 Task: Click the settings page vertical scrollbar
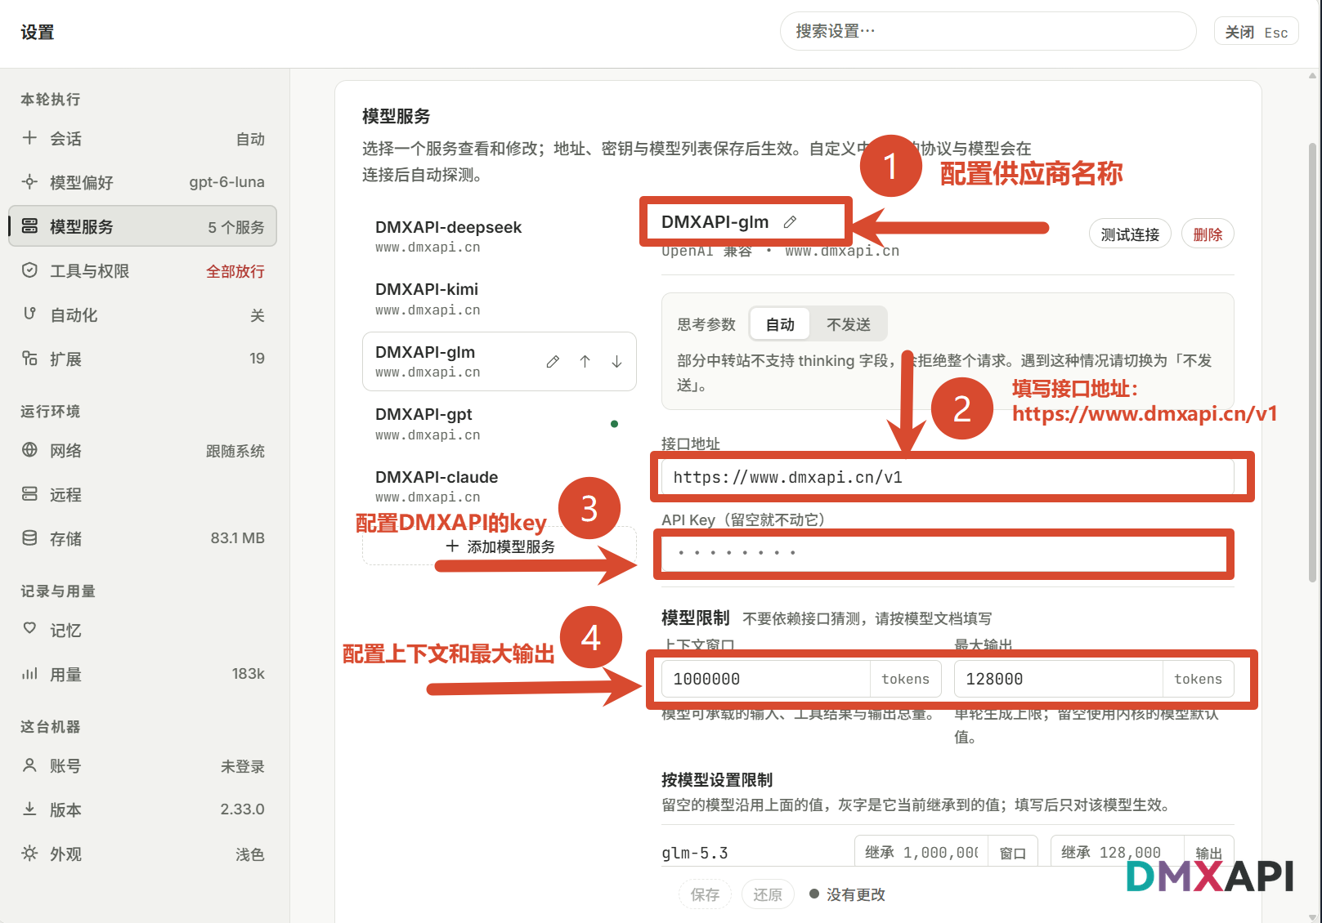point(1313,362)
